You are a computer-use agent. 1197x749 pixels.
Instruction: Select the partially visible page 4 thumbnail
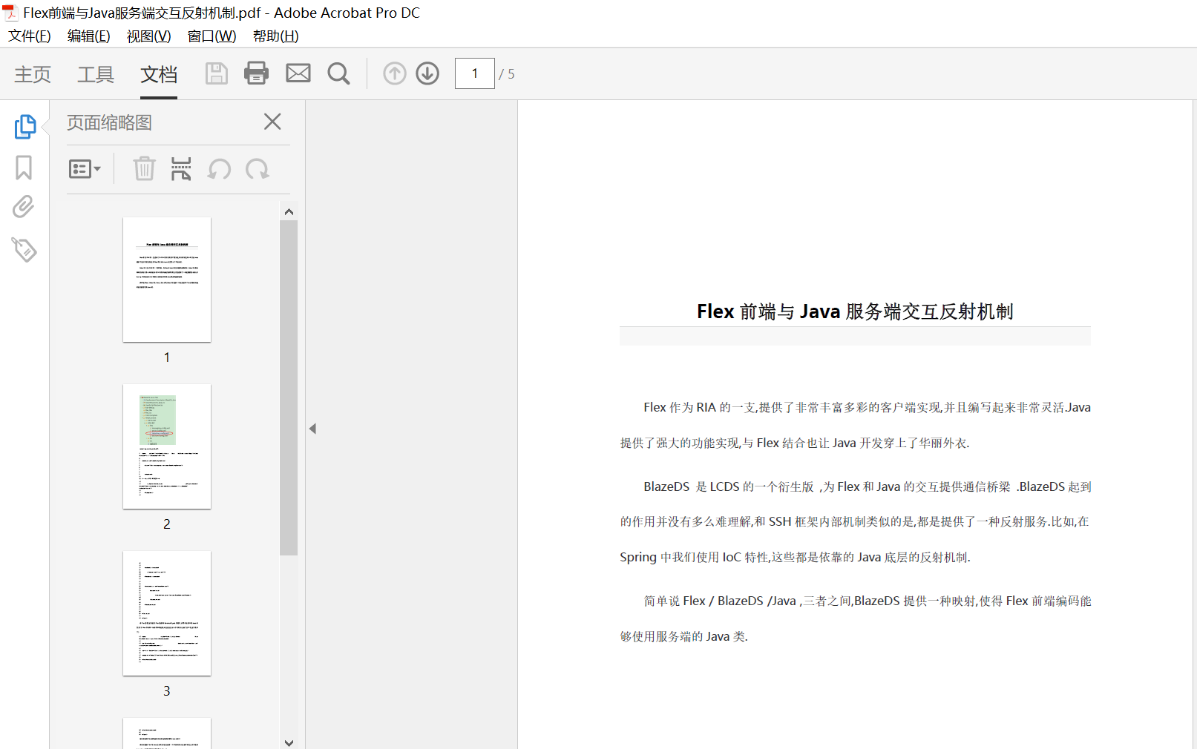click(x=167, y=733)
